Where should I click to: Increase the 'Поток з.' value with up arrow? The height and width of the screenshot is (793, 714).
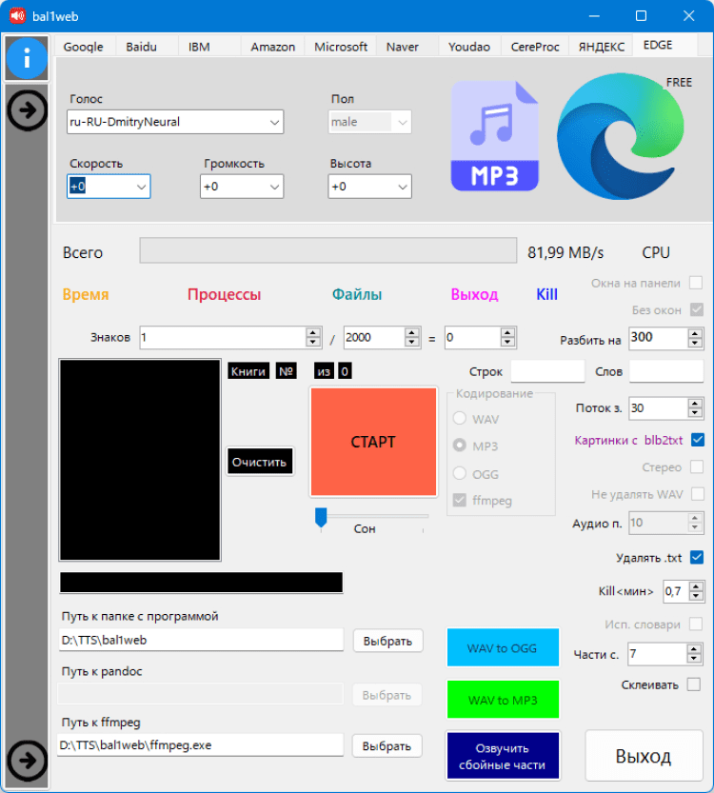(x=697, y=403)
